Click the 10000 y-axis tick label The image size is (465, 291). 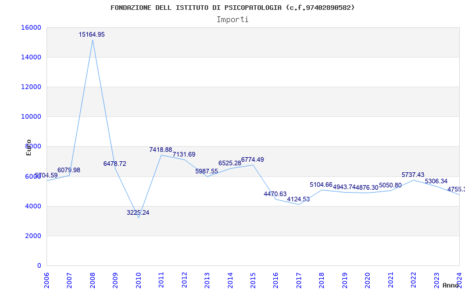[31, 117]
